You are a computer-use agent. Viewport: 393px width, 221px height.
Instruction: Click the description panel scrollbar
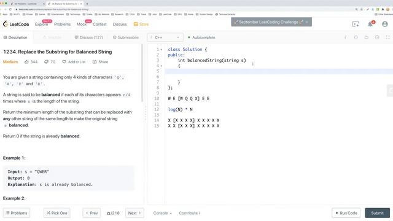[142, 72]
